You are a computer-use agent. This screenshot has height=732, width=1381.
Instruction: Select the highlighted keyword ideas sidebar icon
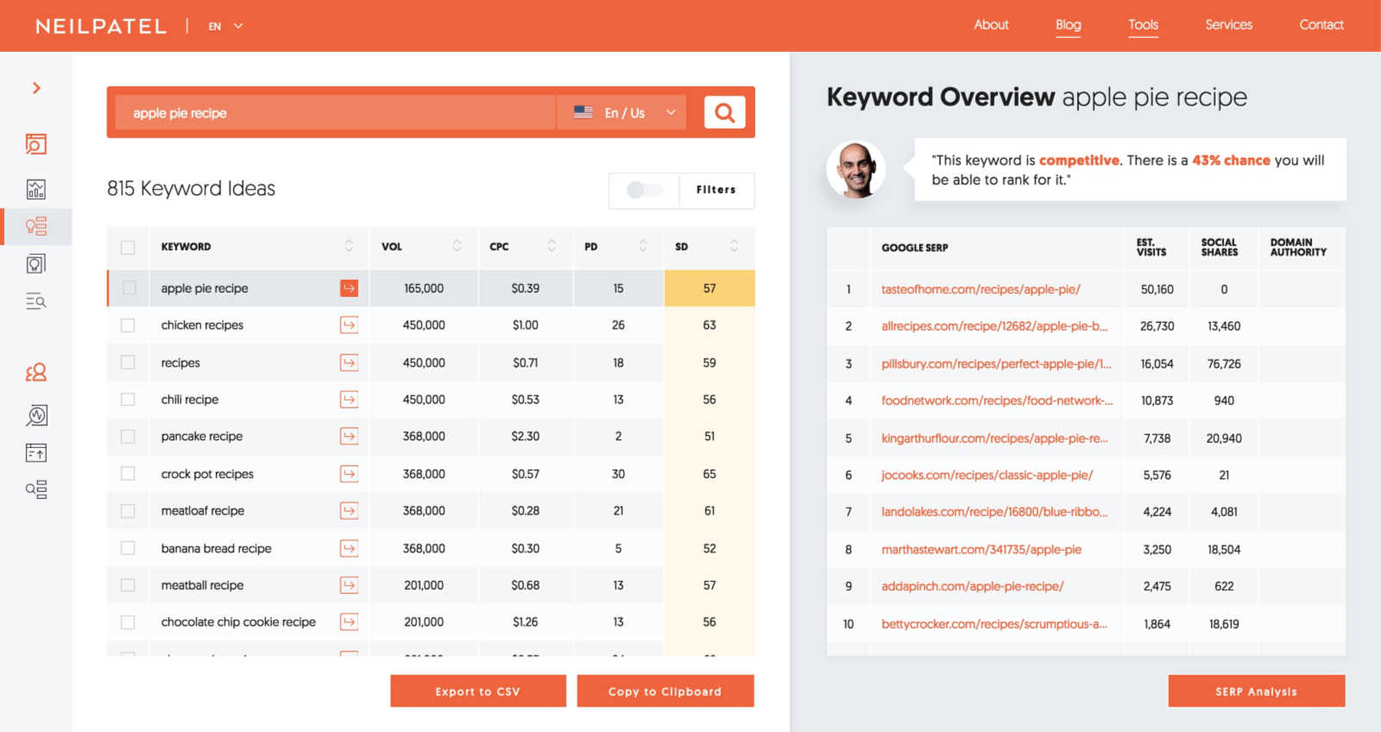click(36, 226)
